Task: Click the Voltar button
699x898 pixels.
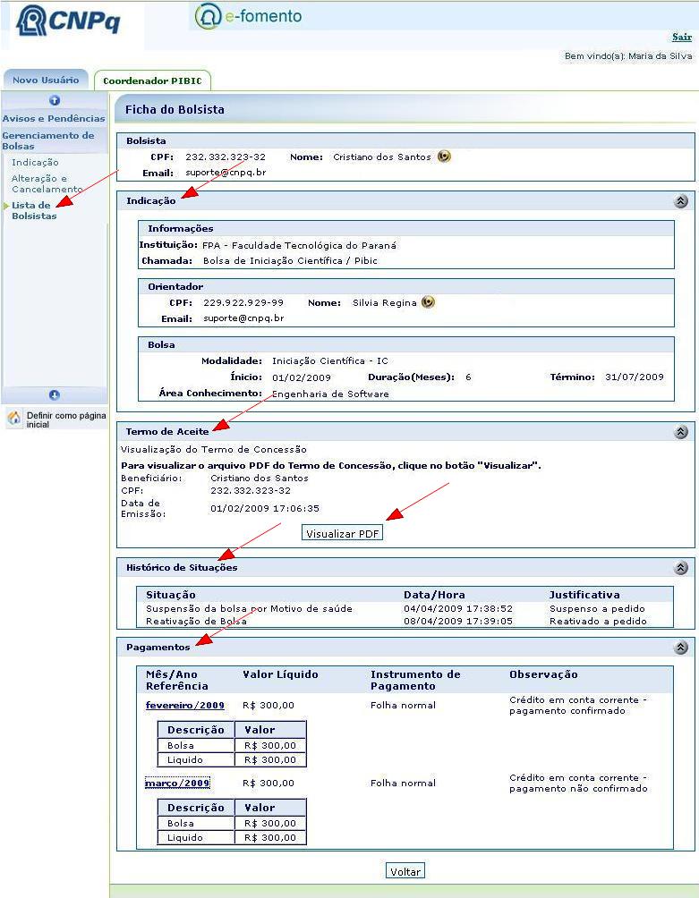Action: 405,871
